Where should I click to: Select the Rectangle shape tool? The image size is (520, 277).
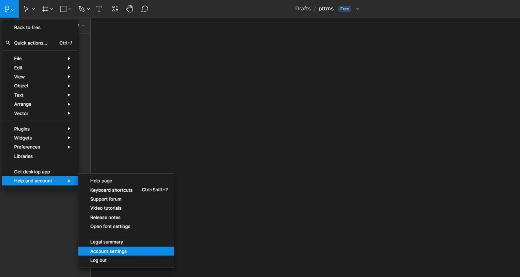click(x=63, y=9)
